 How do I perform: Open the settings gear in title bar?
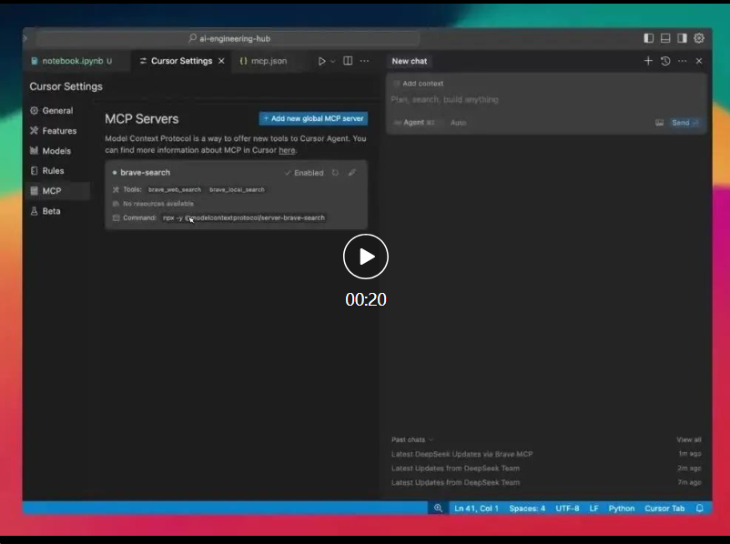click(699, 38)
